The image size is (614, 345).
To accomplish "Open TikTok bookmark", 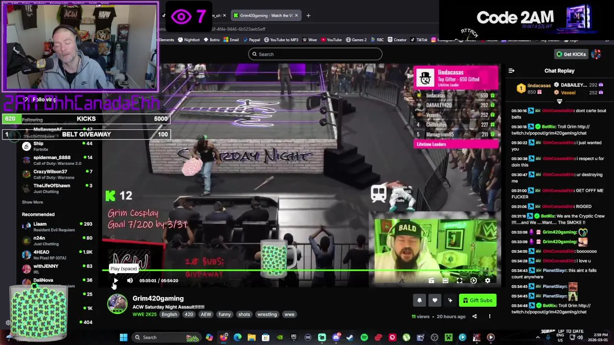I will 419,40.
